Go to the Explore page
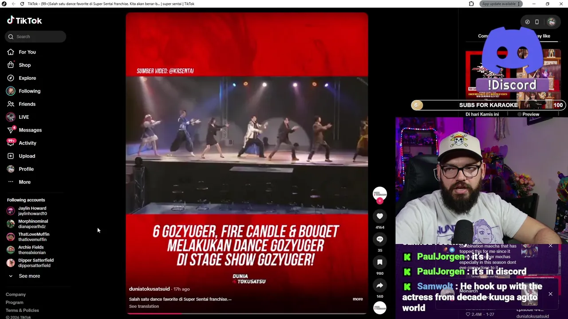Screen dimensions: 568x319 (28, 78)
